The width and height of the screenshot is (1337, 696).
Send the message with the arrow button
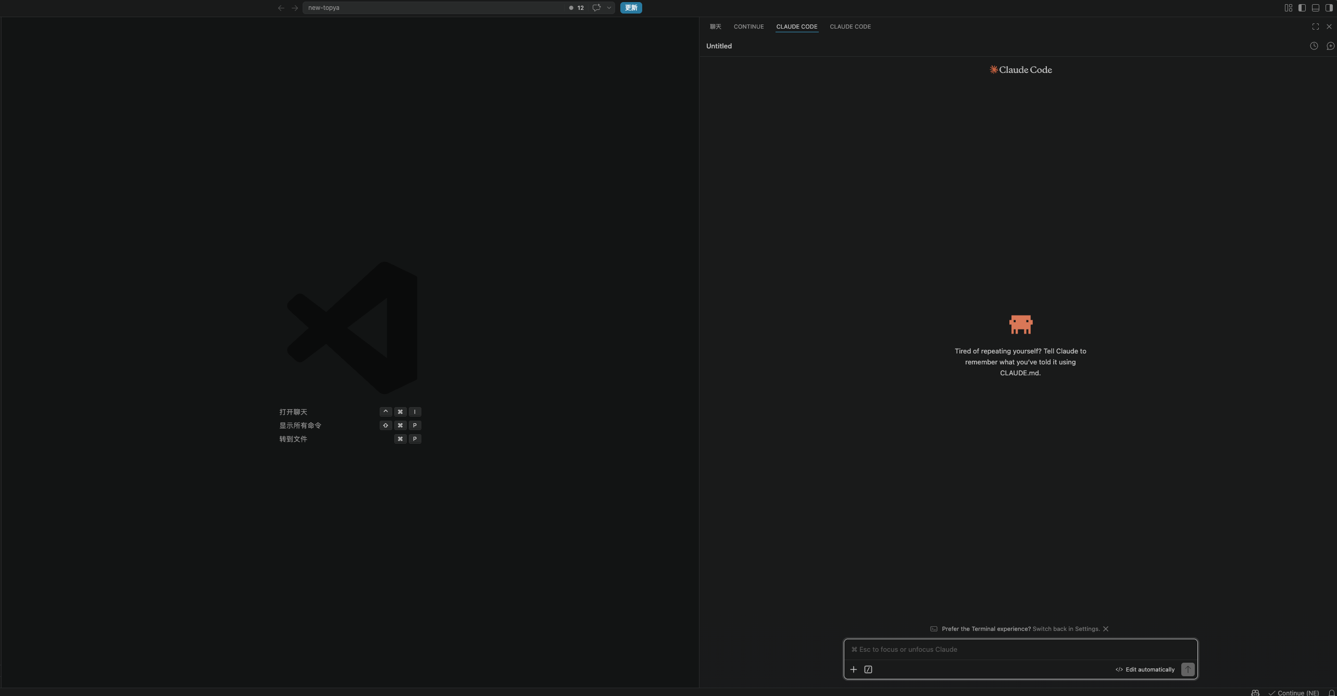coord(1188,669)
